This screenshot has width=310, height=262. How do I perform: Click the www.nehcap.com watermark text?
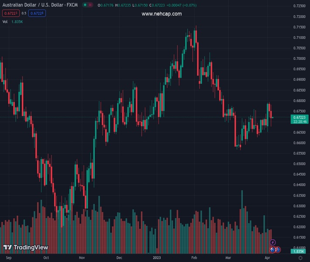[x=162, y=14]
